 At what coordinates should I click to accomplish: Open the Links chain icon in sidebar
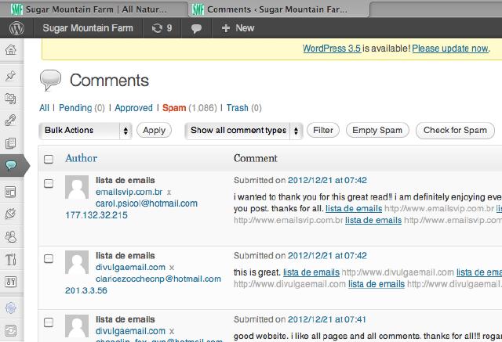pos(11,121)
